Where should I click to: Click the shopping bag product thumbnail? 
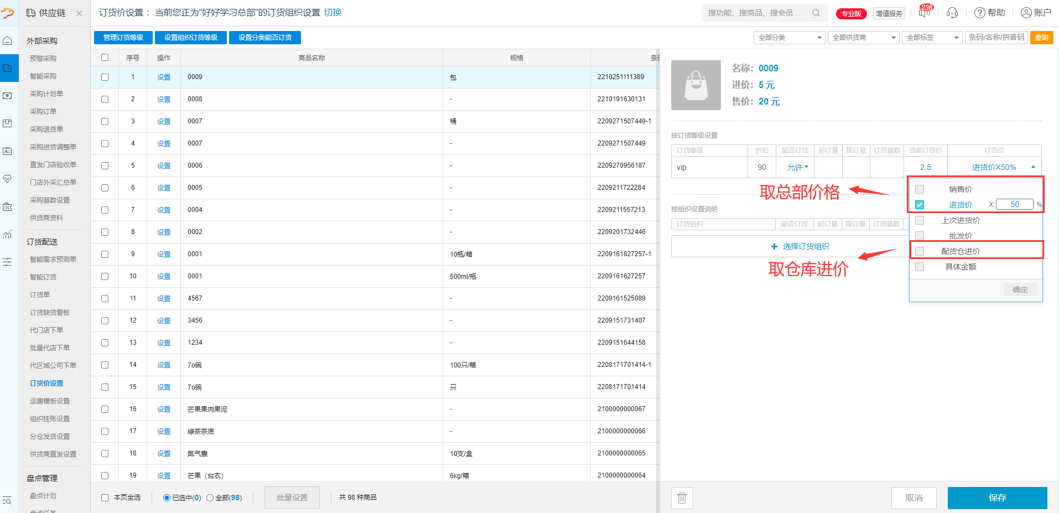[696, 85]
